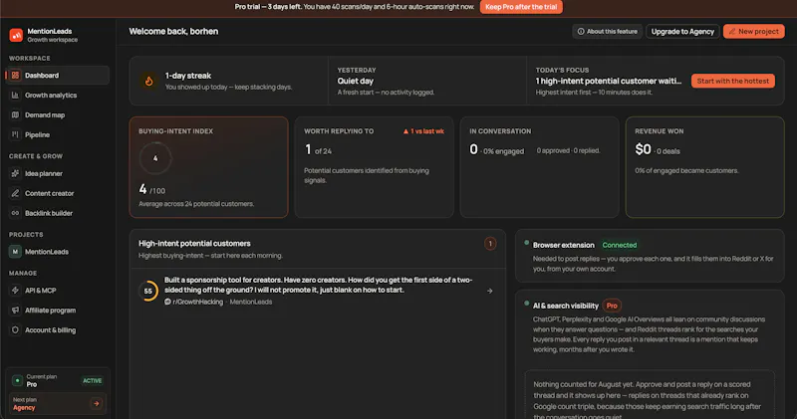Screen dimensions: 797x419
Task: Click the high-intent count badge showing 1
Action: (x=490, y=244)
